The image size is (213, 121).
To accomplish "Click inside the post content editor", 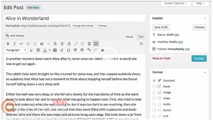I will point(75,87).
